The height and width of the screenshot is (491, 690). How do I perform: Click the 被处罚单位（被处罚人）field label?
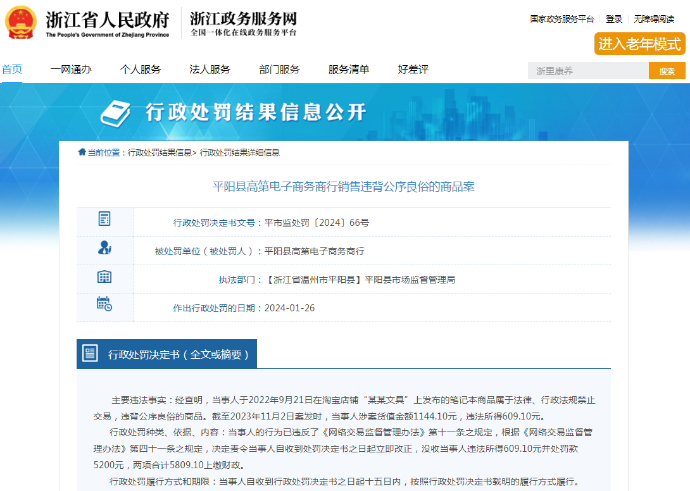(204, 251)
